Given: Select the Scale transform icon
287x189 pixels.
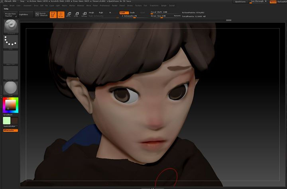Looking at the screenshot, I should pos(77,14).
